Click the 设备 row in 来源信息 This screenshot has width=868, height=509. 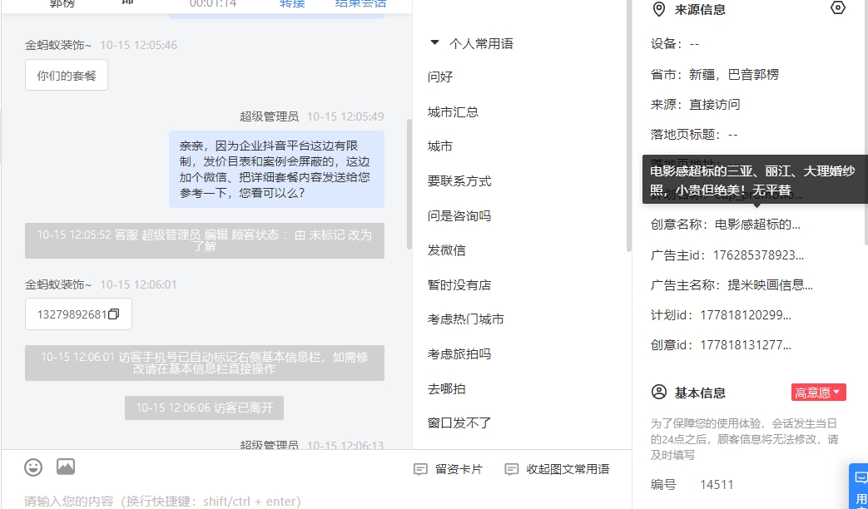tap(675, 44)
